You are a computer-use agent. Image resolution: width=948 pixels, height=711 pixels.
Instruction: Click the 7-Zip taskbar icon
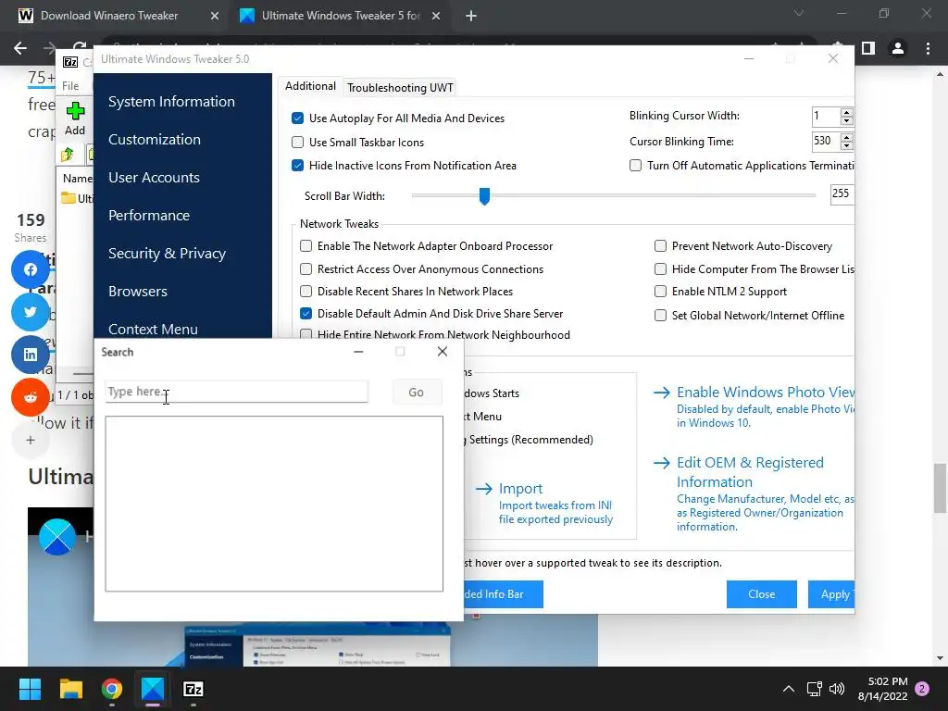193,689
